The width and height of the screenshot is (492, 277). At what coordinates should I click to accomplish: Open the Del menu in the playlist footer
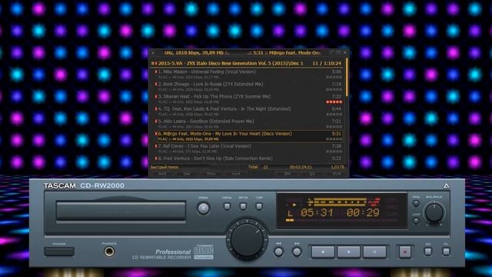coord(187,174)
